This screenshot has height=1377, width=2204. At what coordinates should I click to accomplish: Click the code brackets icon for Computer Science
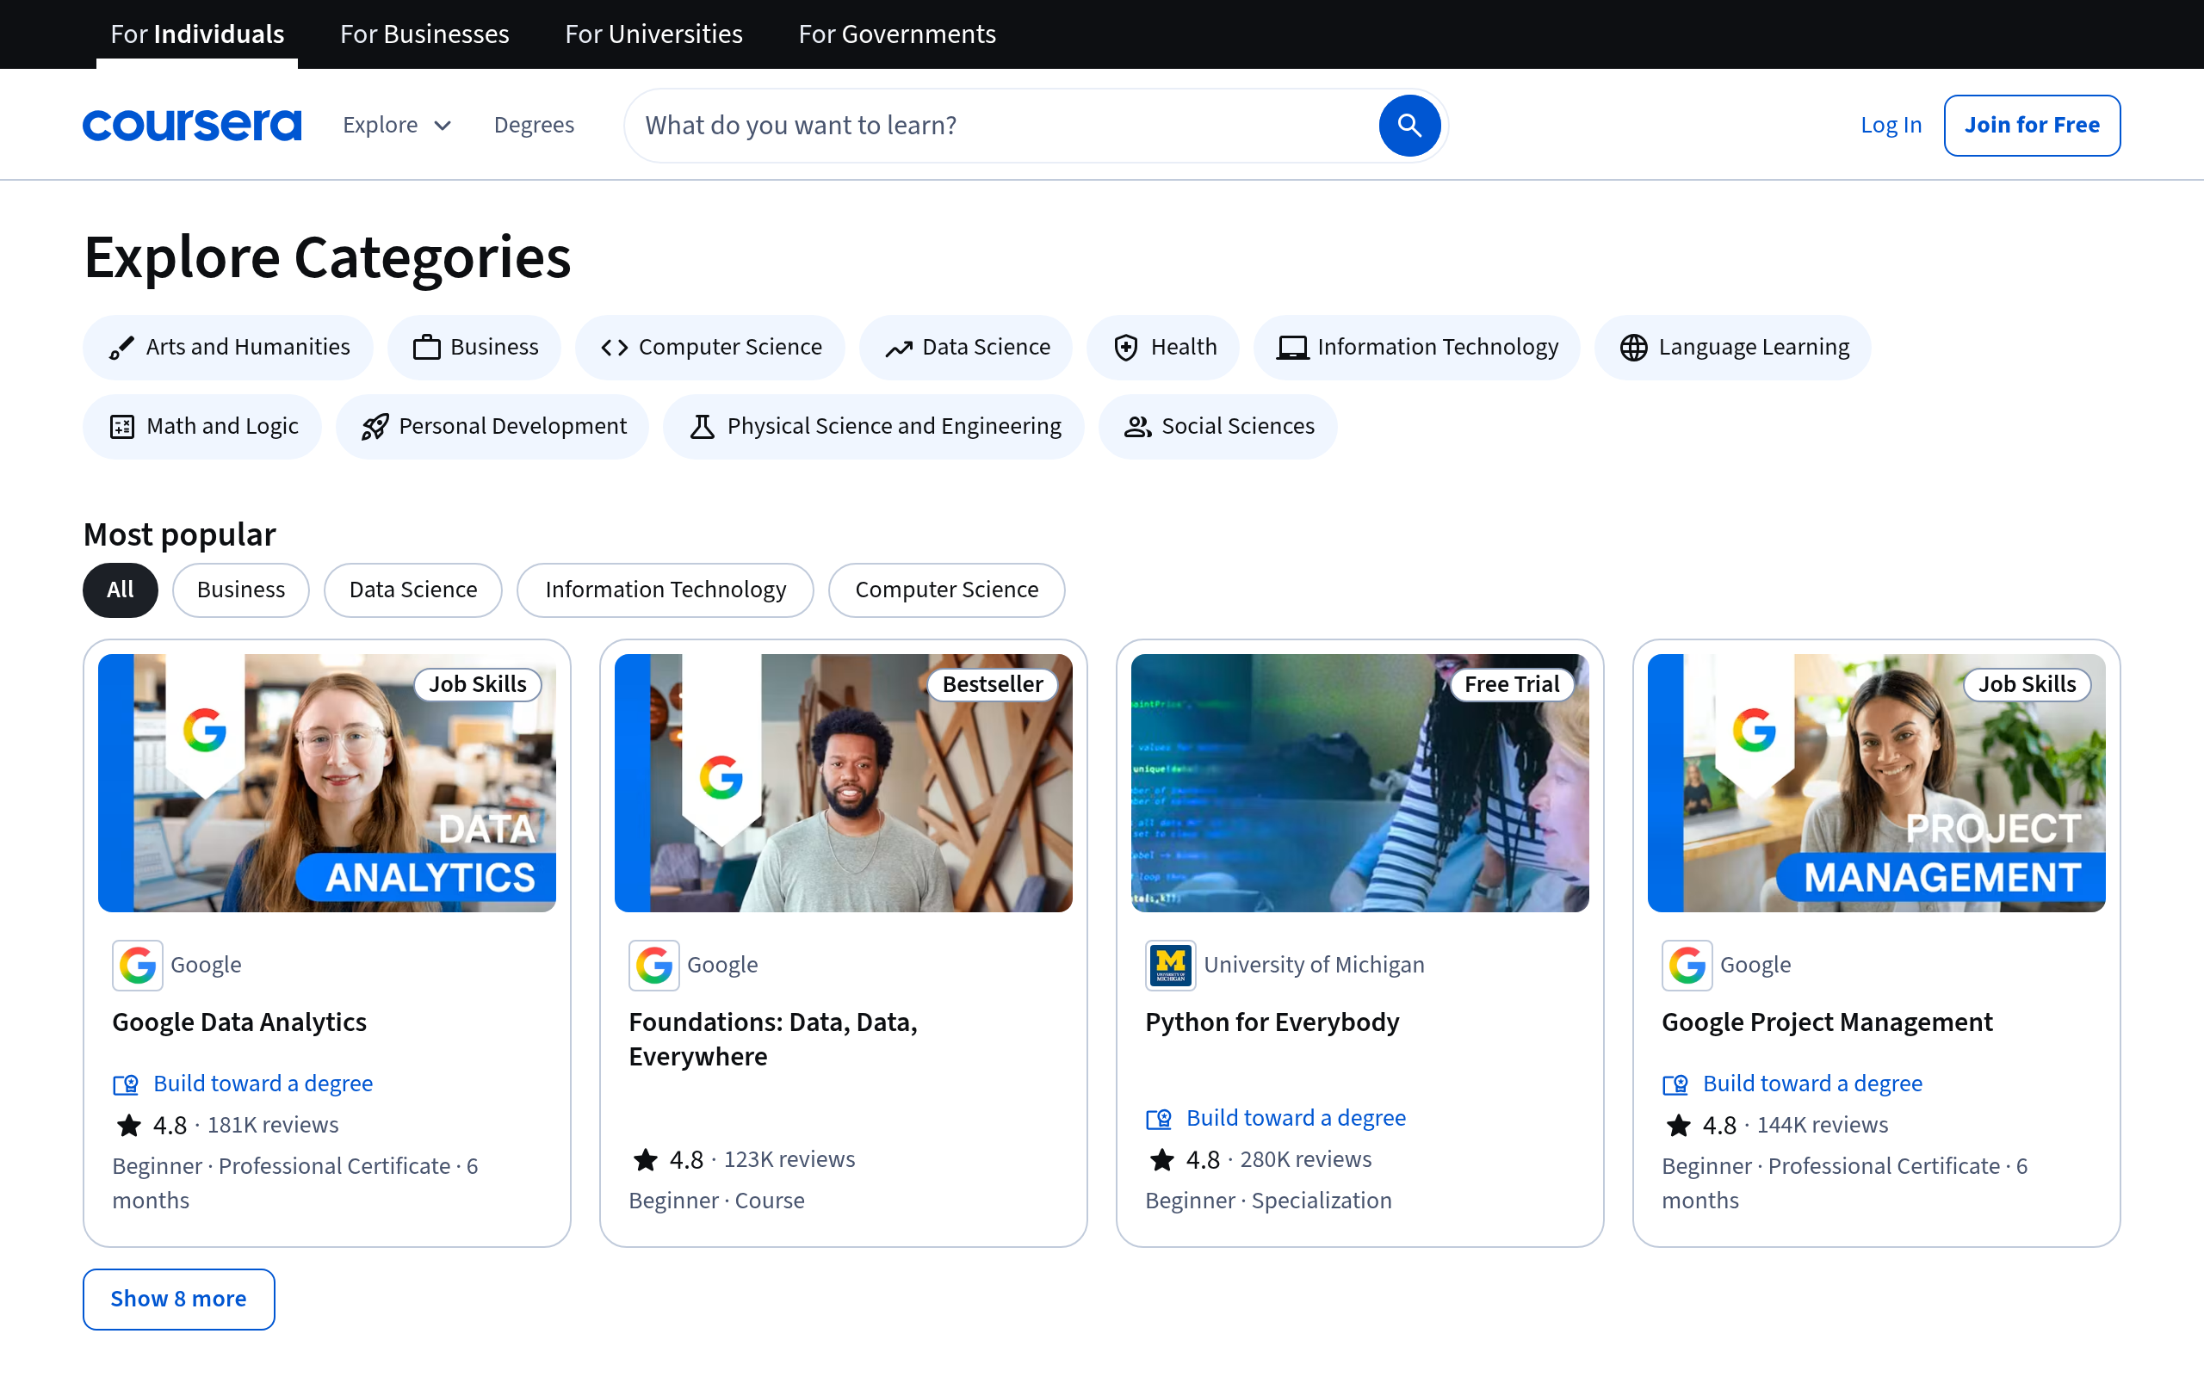[615, 348]
